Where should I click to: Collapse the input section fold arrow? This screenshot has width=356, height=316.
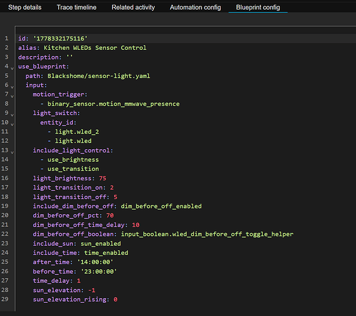click(x=12, y=87)
